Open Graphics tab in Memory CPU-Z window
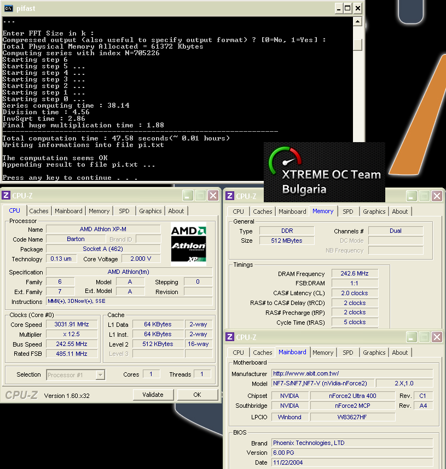 (x=374, y=212)
